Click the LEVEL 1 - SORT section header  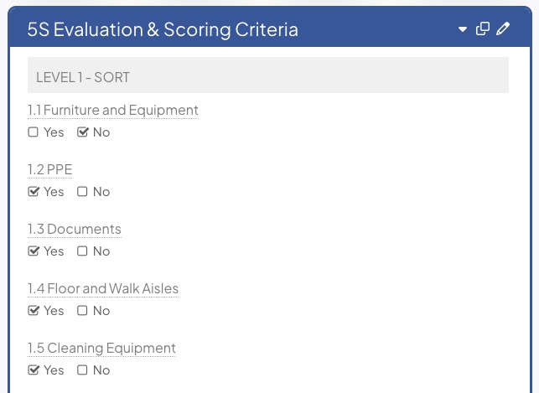(x=83, y=77)
